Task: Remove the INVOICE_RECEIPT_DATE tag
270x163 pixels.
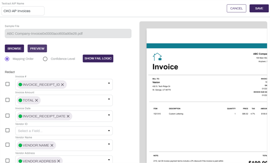Action: coord(68,116)
